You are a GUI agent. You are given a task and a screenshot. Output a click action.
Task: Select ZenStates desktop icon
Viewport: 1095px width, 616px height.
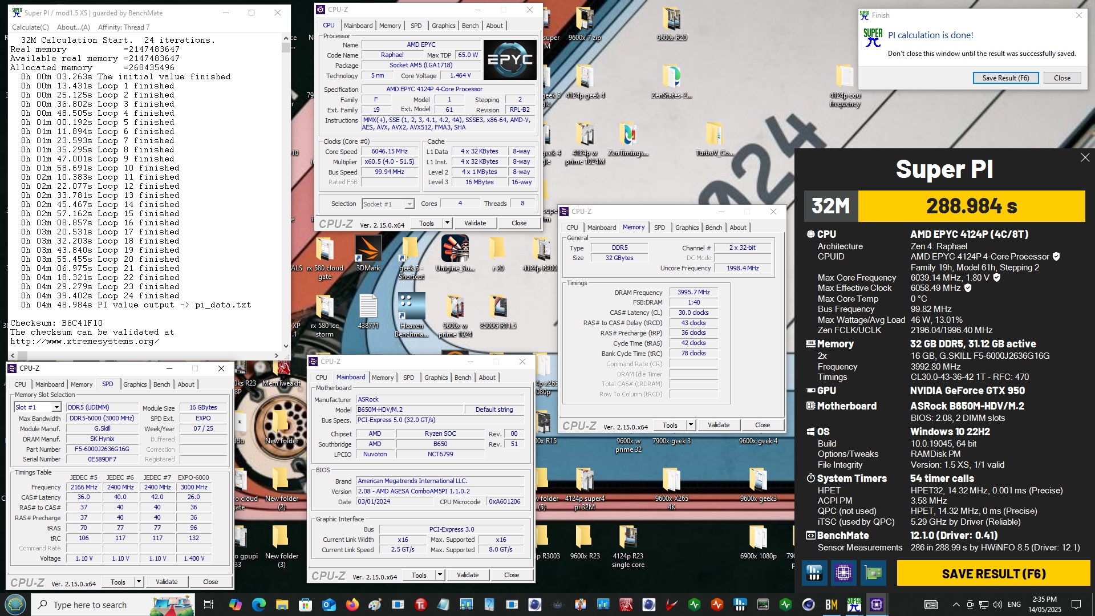tap(671, 82)
